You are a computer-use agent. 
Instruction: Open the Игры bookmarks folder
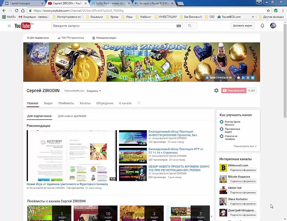127,17
